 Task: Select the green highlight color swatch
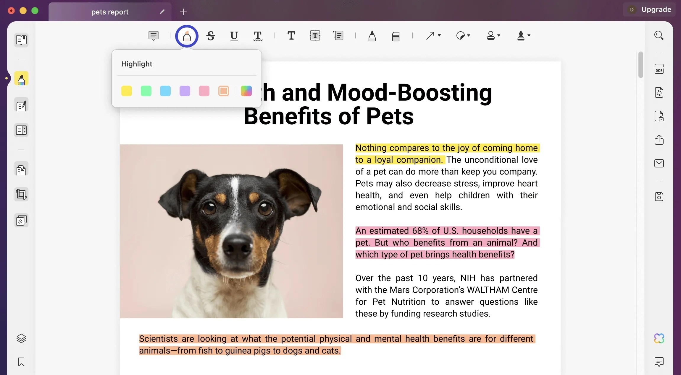[x=146, y=91]
